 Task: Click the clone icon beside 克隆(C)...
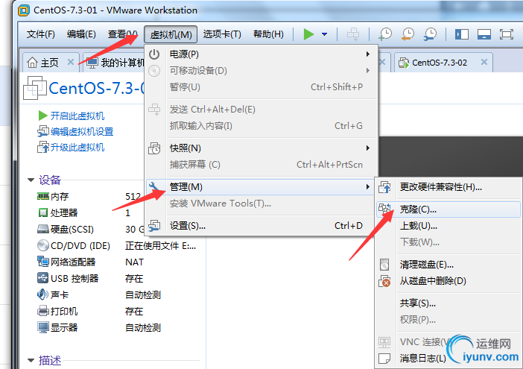(384, 209)
